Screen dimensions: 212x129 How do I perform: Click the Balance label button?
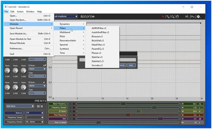14,113
